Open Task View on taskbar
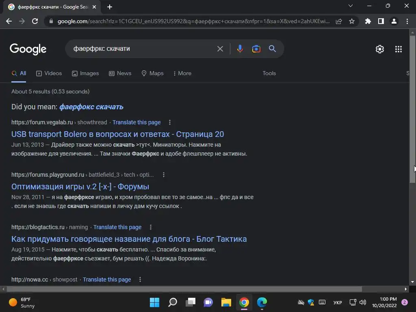Image resolution: width=416 pixels, height=312 pixels. (191, 302)
